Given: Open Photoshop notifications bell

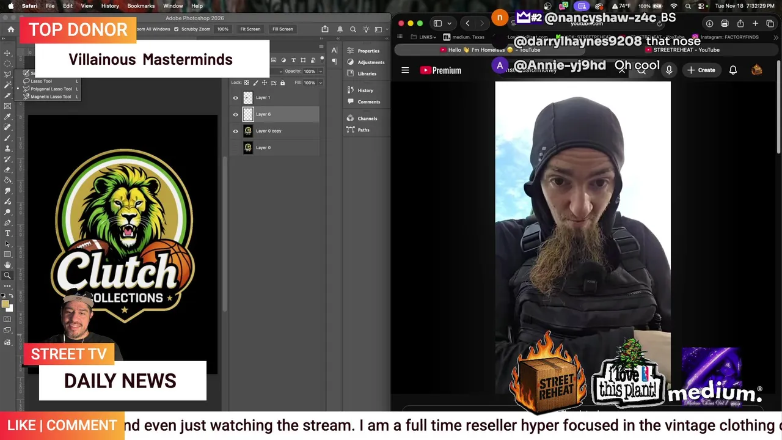Looking at the screenshot, I should coord(340,29).
